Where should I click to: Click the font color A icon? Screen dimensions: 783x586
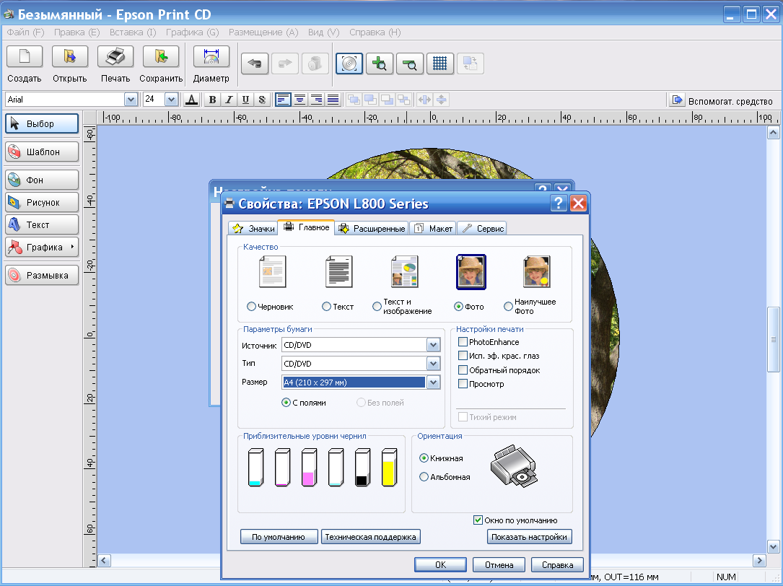point(191,100)
